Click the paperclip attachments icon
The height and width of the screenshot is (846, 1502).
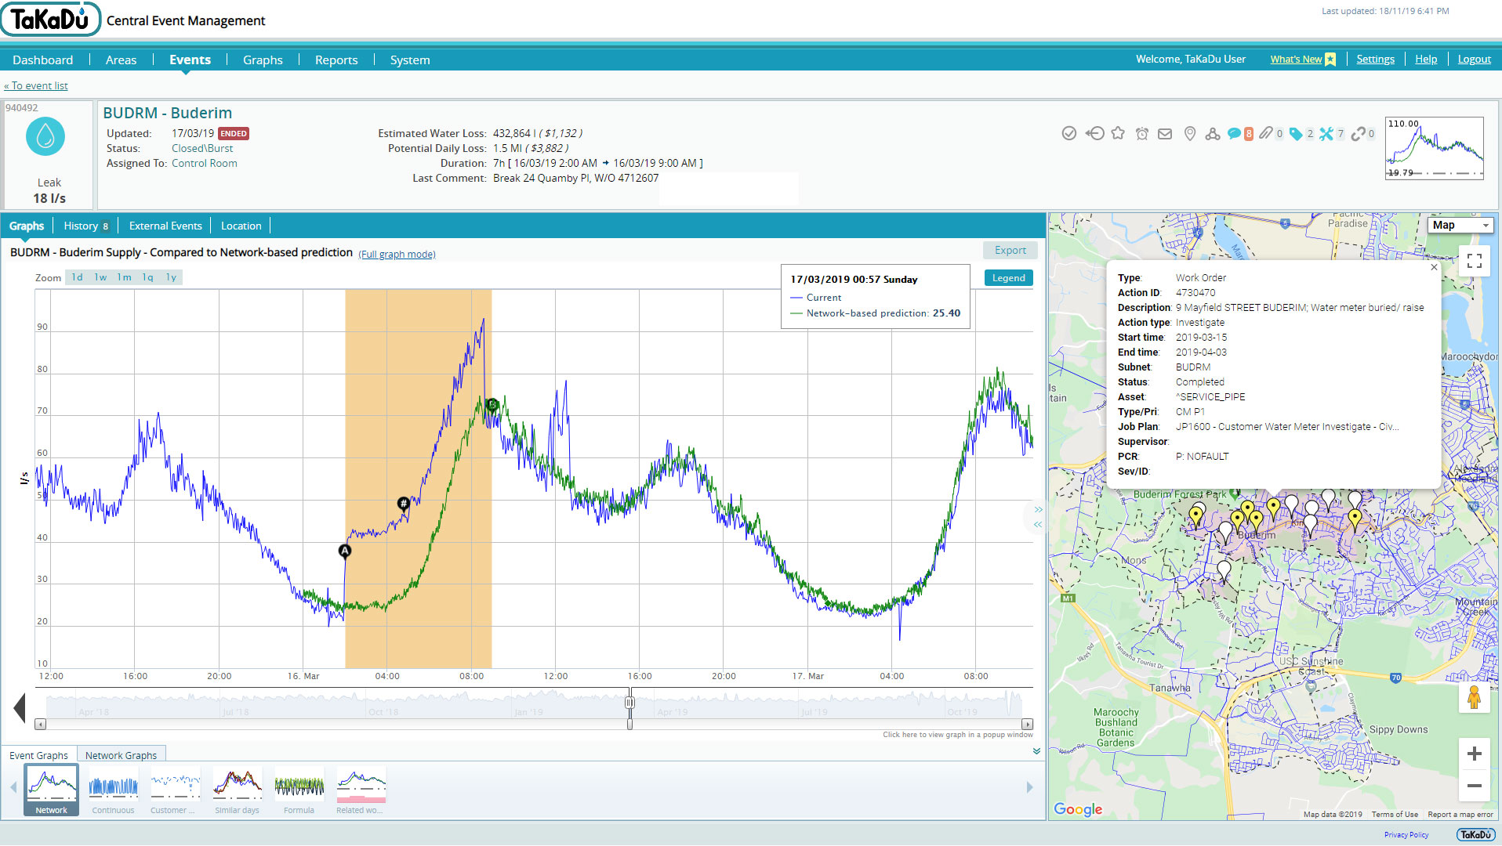(1266, 134)
